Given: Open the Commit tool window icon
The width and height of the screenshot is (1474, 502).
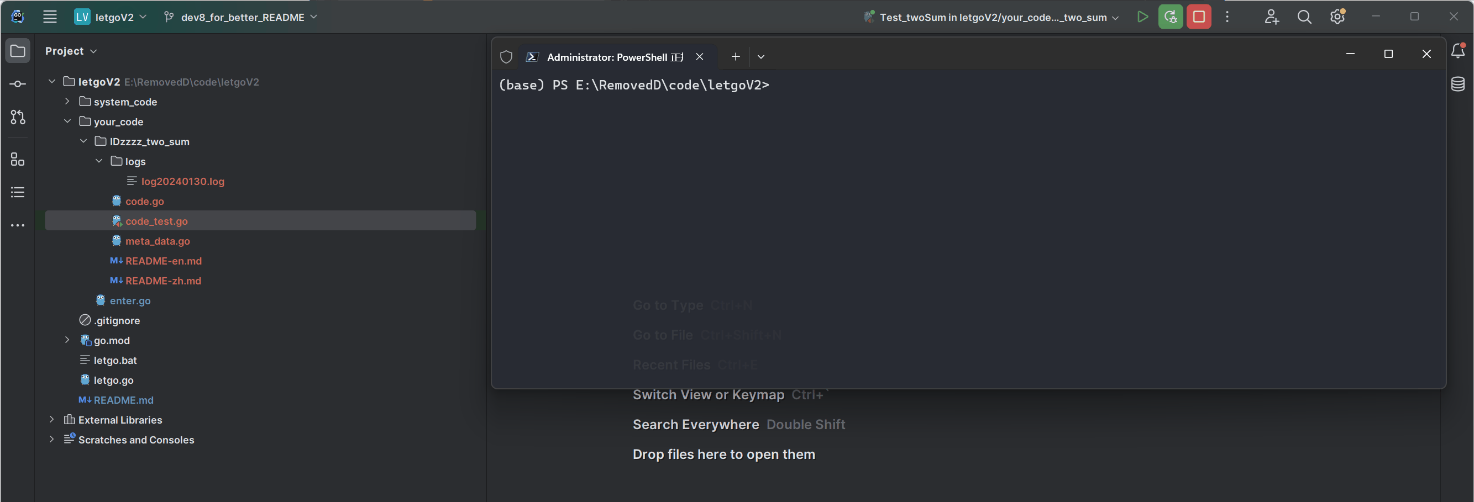Looking at the screenshot, I should tap(18, 84).
